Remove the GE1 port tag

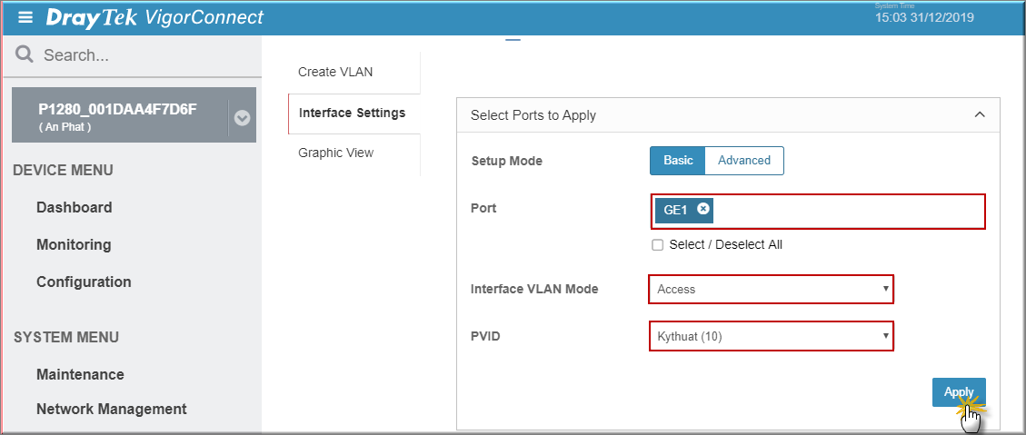point(702,209)
